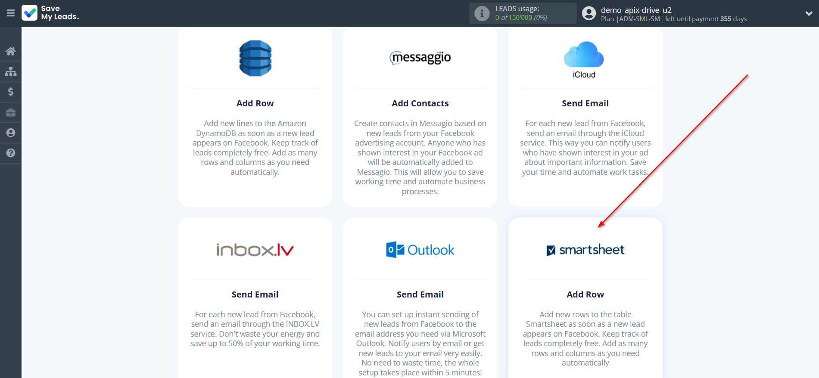Click the Save My Leads logo
819x378 pixels.
(50, 13)
